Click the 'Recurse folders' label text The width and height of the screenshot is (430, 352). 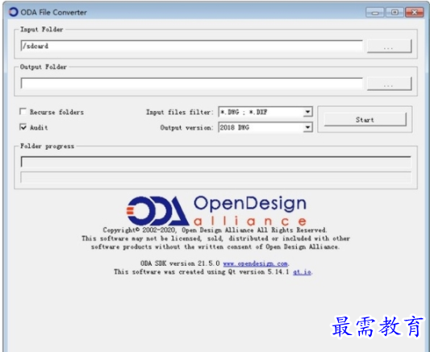pos(56,112)
